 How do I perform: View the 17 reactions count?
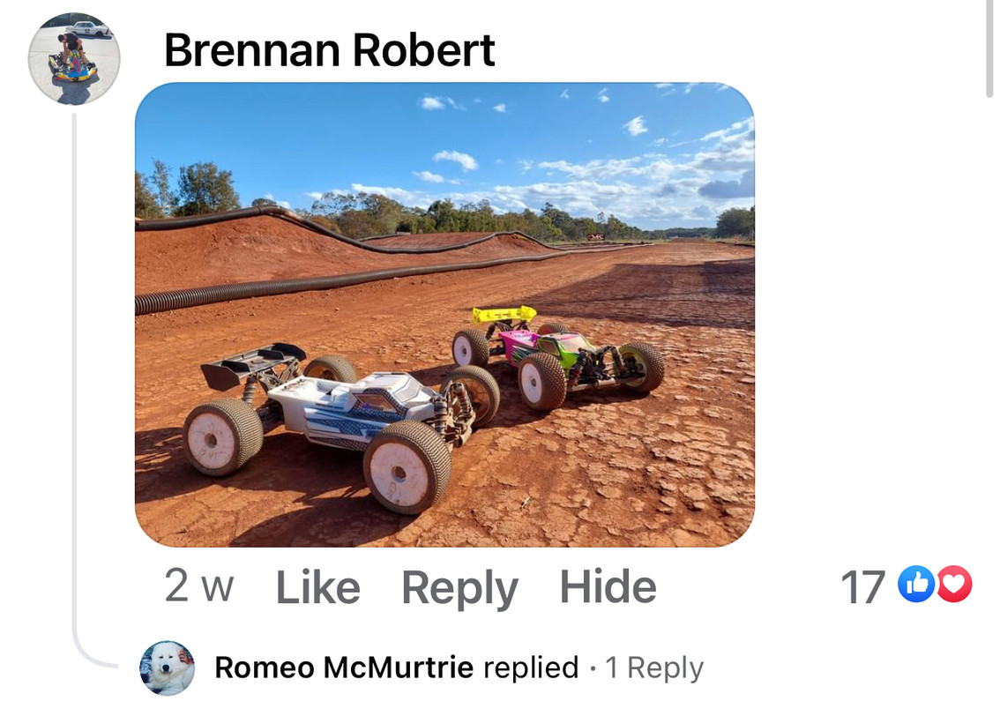pyautogui.click(x=862, y=587)
